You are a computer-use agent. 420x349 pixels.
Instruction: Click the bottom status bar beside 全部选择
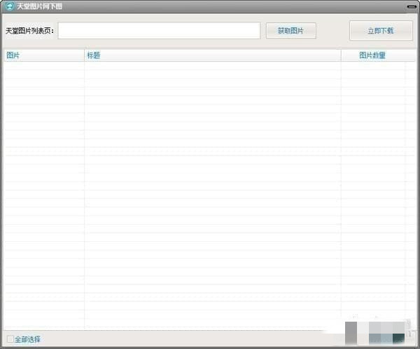175,339
